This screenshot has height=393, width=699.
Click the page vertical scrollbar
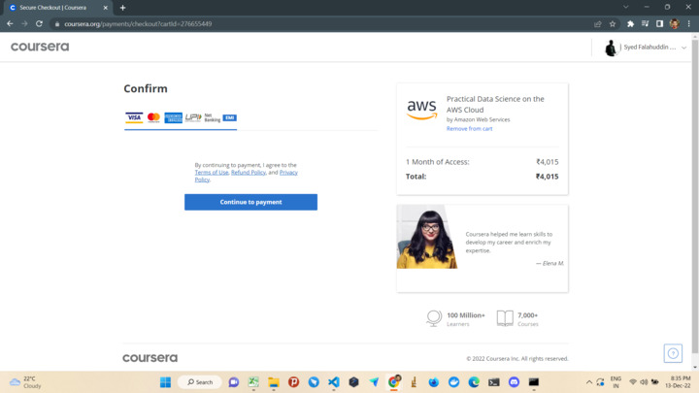[695, 196]
